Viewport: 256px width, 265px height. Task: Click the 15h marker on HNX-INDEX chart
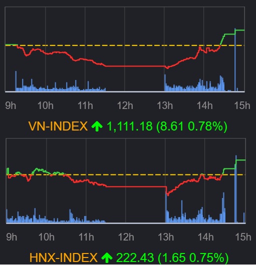(243, 237)
